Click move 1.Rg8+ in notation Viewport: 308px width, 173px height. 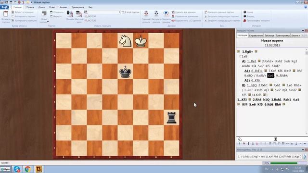247,51
